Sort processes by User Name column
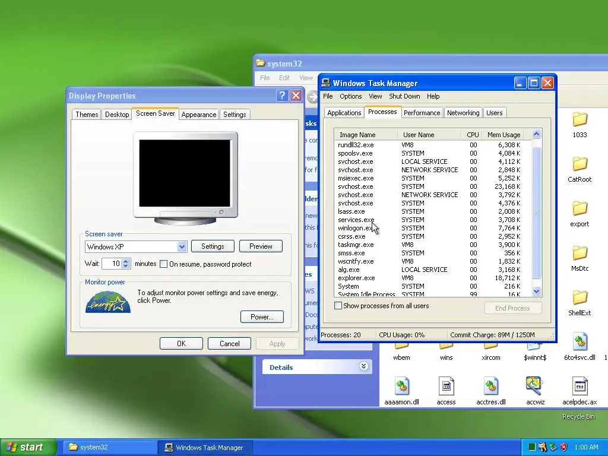This screenshot has width=608, height=456. 429,135
